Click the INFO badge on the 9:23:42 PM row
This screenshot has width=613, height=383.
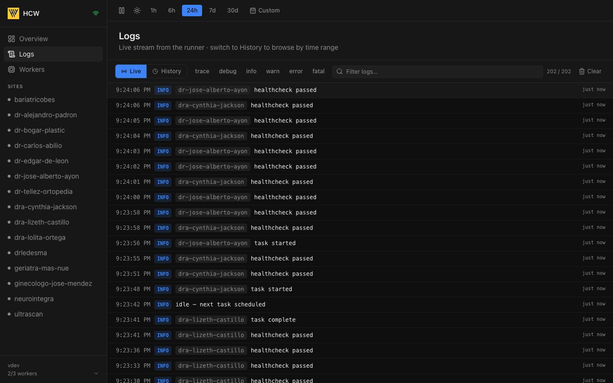[x=163, y=304]
